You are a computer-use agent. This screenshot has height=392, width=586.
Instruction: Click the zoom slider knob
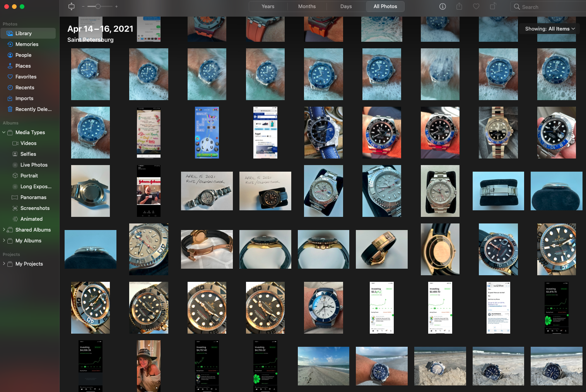pyautogui.click(x=98, y=7)
